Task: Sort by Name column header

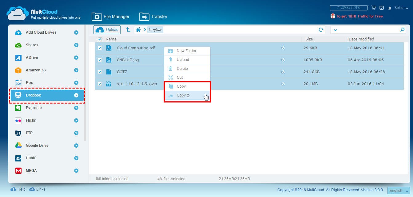Action: click(111, 39)
